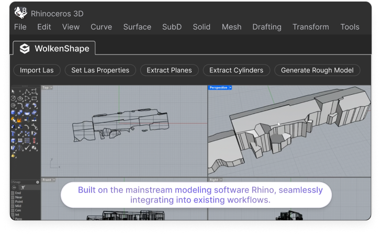The width and height of the screenshot is (381, 235).
Task: Open the SubD menu
Action: (172, 27)
